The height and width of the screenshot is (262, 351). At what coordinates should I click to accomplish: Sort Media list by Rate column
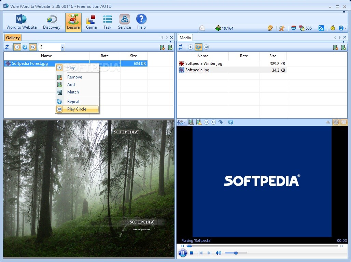244,56
